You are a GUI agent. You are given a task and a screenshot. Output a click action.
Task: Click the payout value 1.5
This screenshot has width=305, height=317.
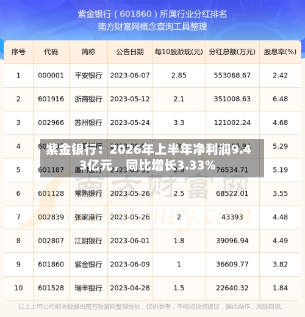click(x=179, y=288)
